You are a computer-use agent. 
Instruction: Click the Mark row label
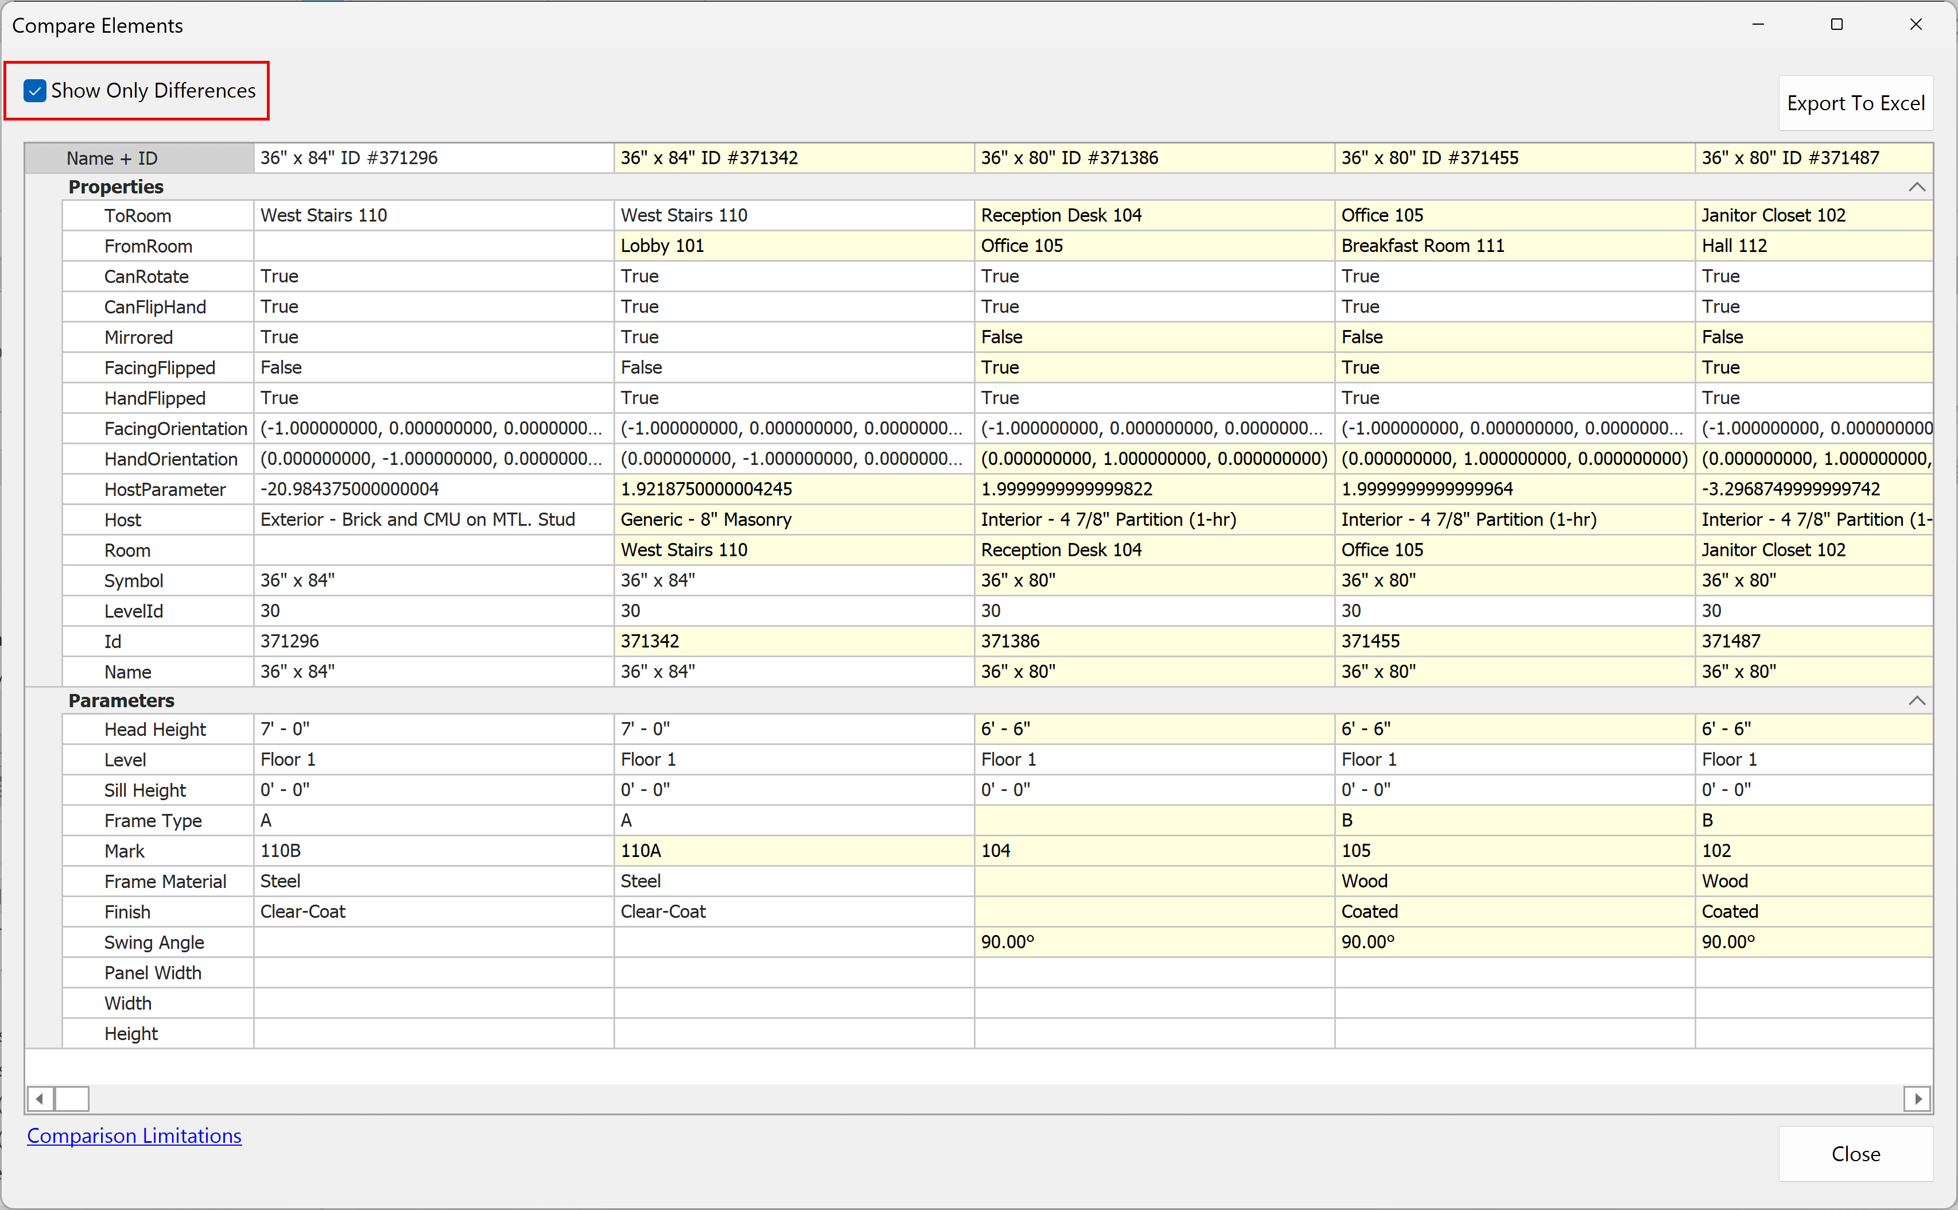pos(158,851)
